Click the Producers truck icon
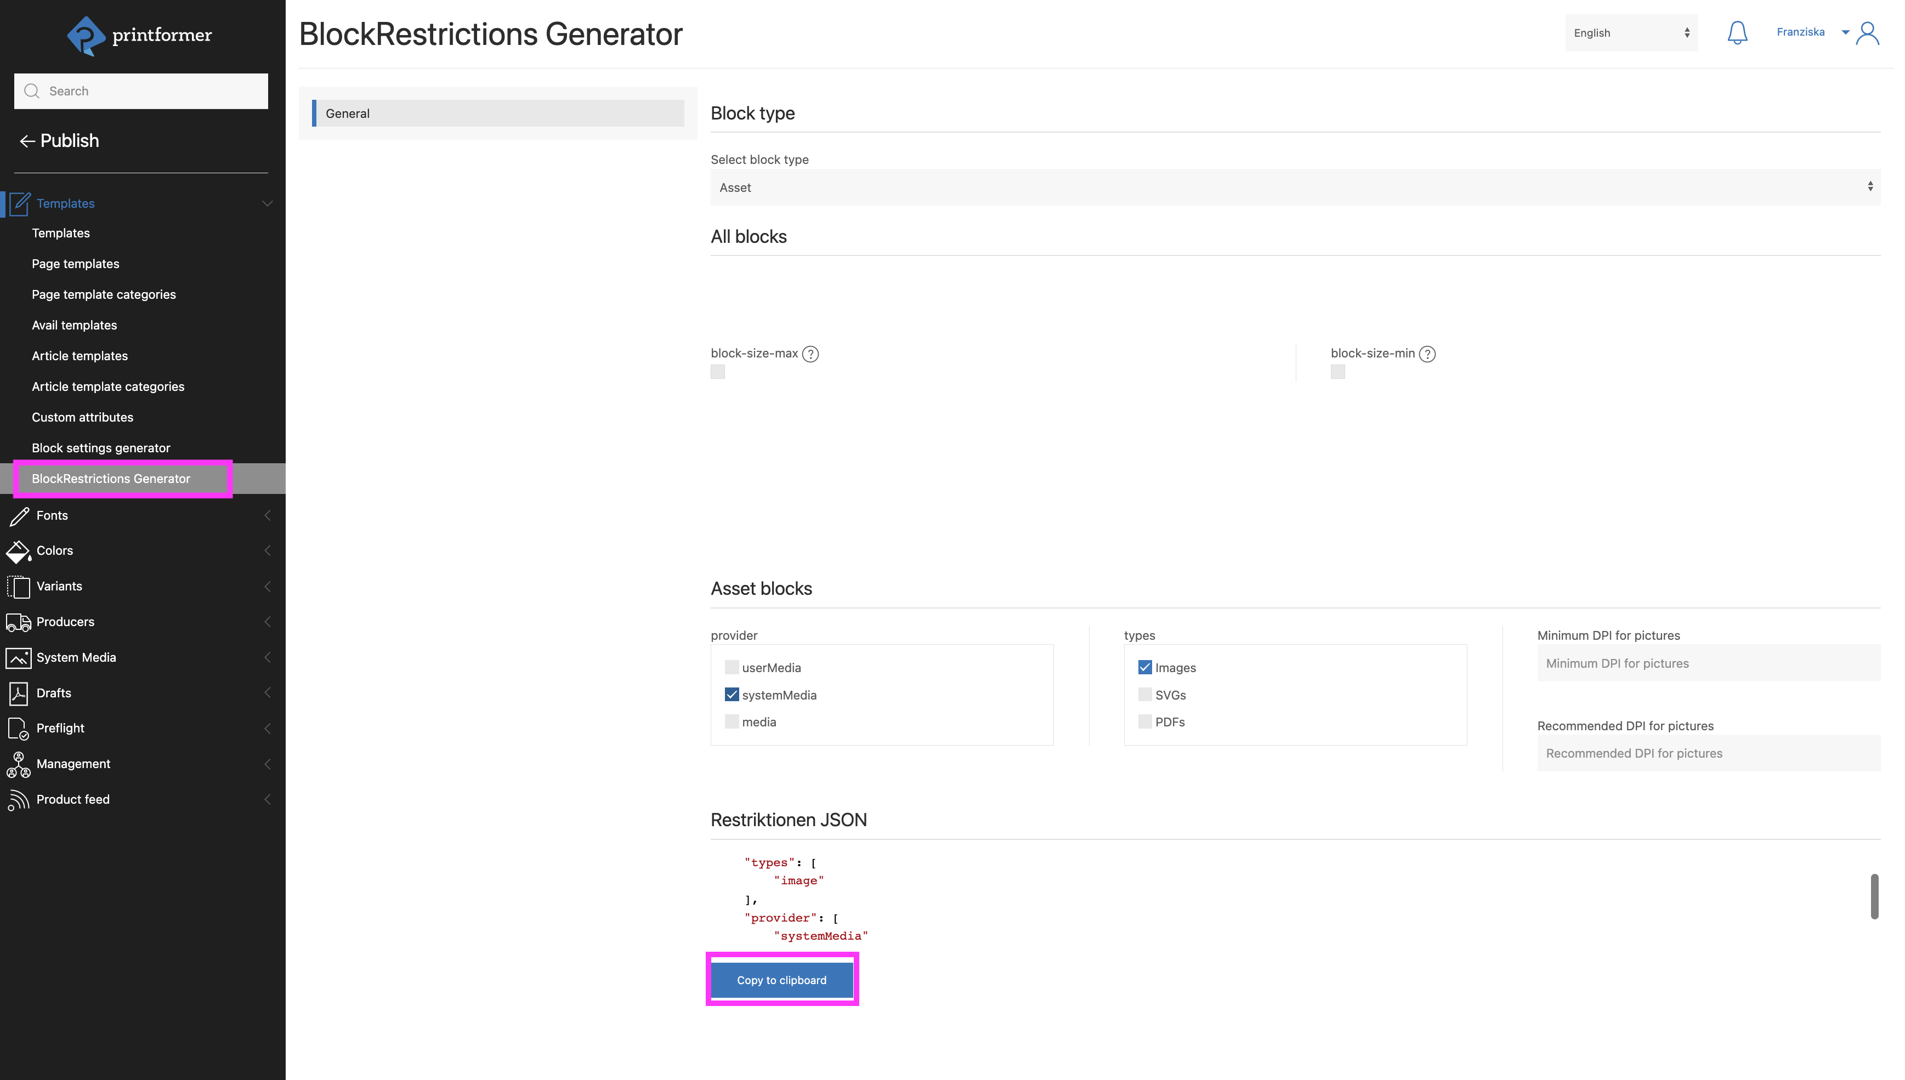Screen dimensions: 1905x1080 19,622
